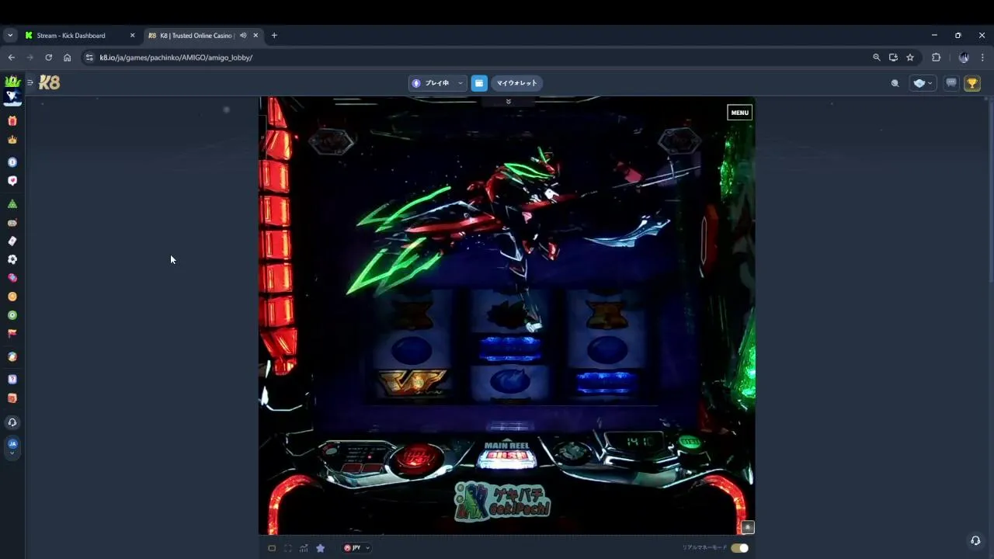The width and height of the screenshot is (994, 559).
Task: Enter fullscreen using the frame icon
Action: (x=288, y=548)
